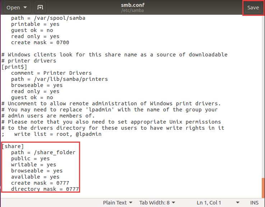Create a new document with the tab icon
The image size is (265, 207).
(40, 8)
